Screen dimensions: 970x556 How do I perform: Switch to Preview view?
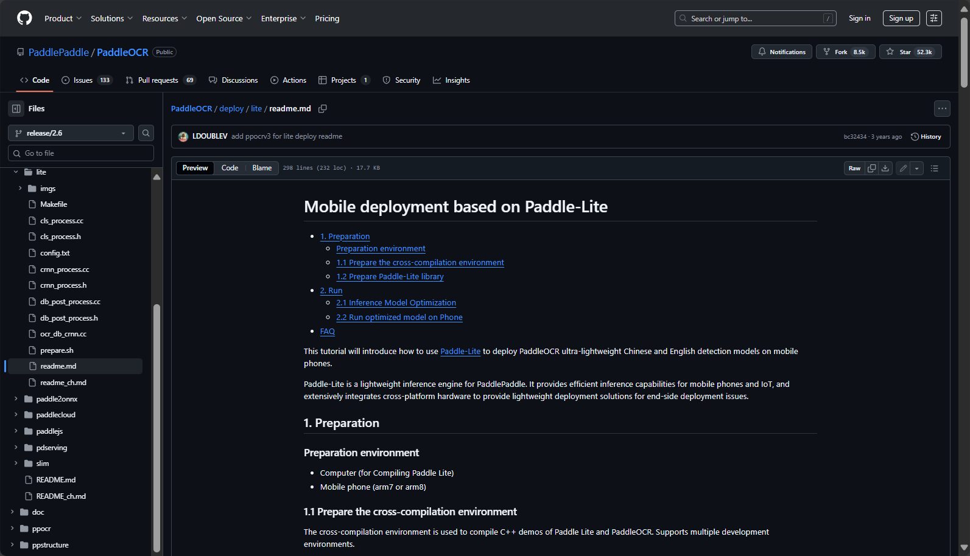tap(195, 168)
